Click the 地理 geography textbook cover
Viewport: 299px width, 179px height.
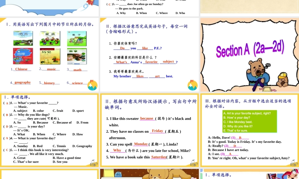(23, 56)
